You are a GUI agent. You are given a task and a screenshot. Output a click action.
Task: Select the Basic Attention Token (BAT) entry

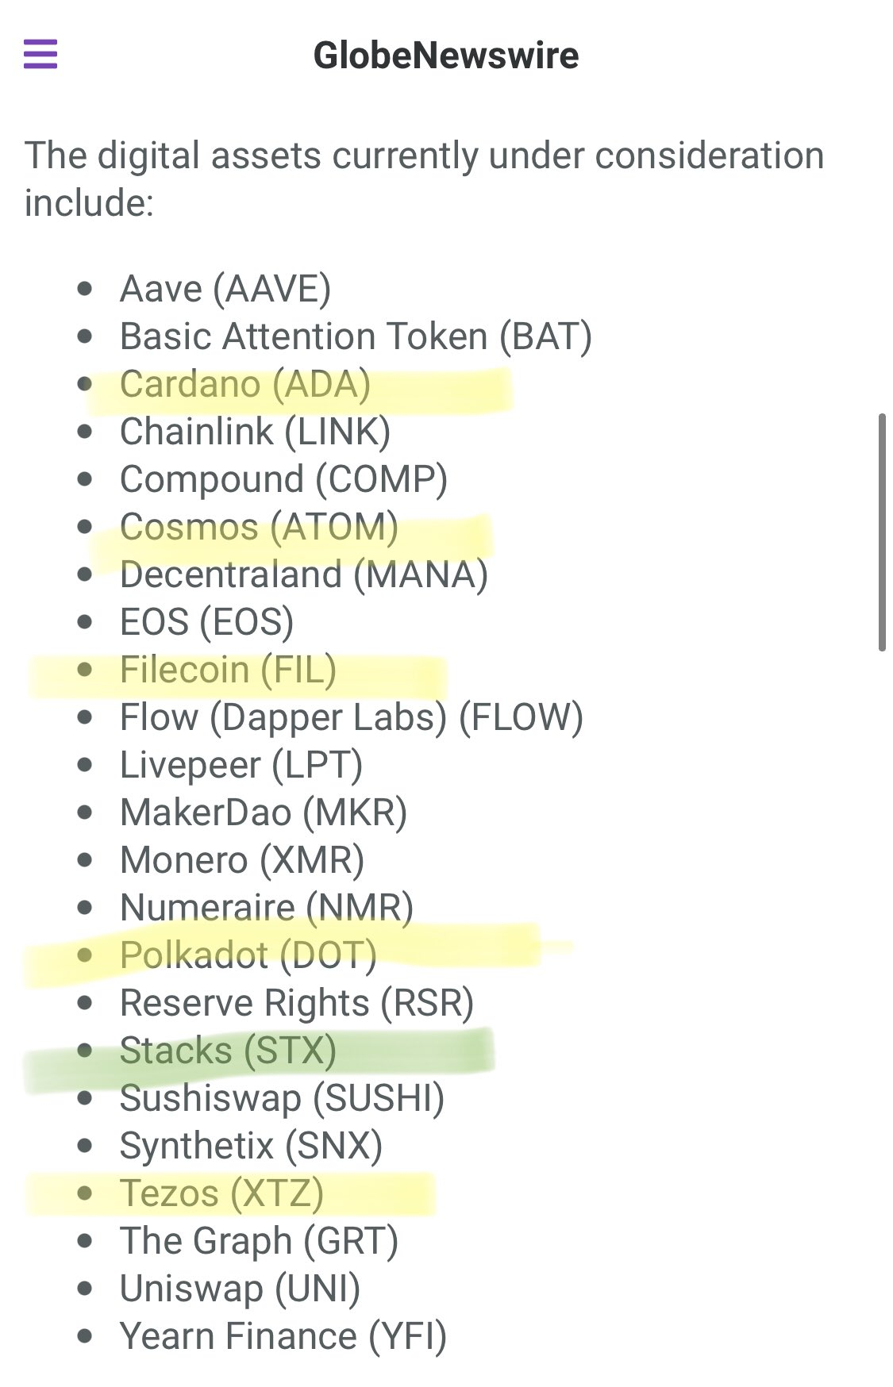(x=356, y=336)
